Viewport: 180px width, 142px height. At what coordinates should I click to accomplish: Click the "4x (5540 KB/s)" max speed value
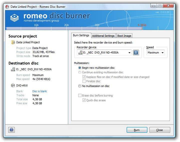click(x=41, y=79)
